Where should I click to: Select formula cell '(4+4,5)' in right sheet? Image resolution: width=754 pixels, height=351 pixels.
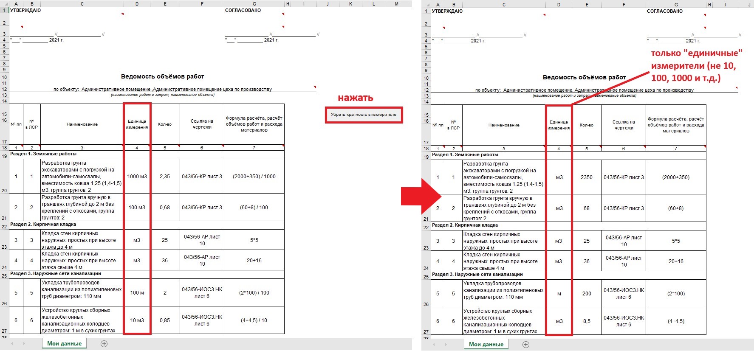676,321
